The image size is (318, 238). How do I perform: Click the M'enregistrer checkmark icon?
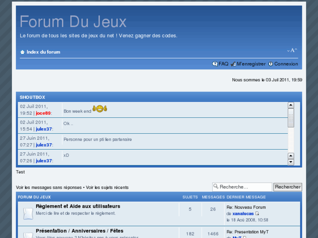(x=233, y=64)
